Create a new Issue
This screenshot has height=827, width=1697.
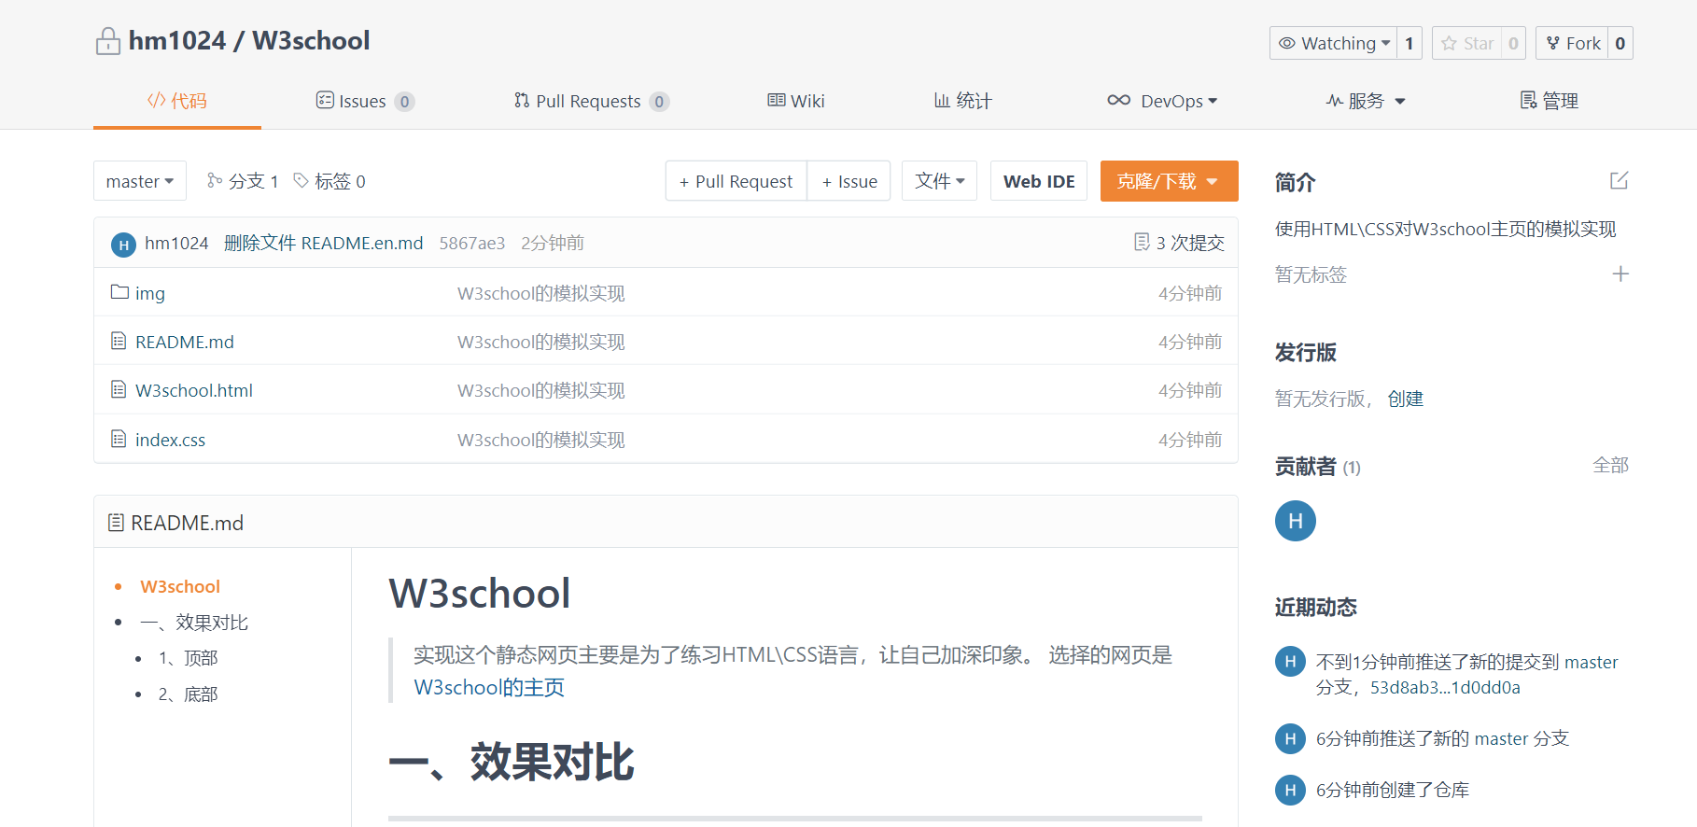click(849, 181)
